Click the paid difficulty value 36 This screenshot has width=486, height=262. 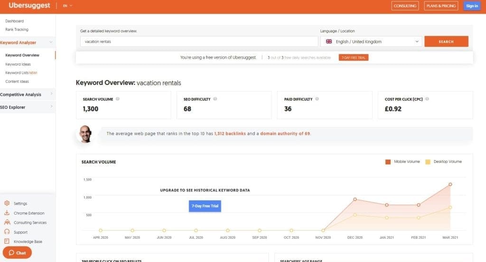pyautogui.click(x=288, y=109)
